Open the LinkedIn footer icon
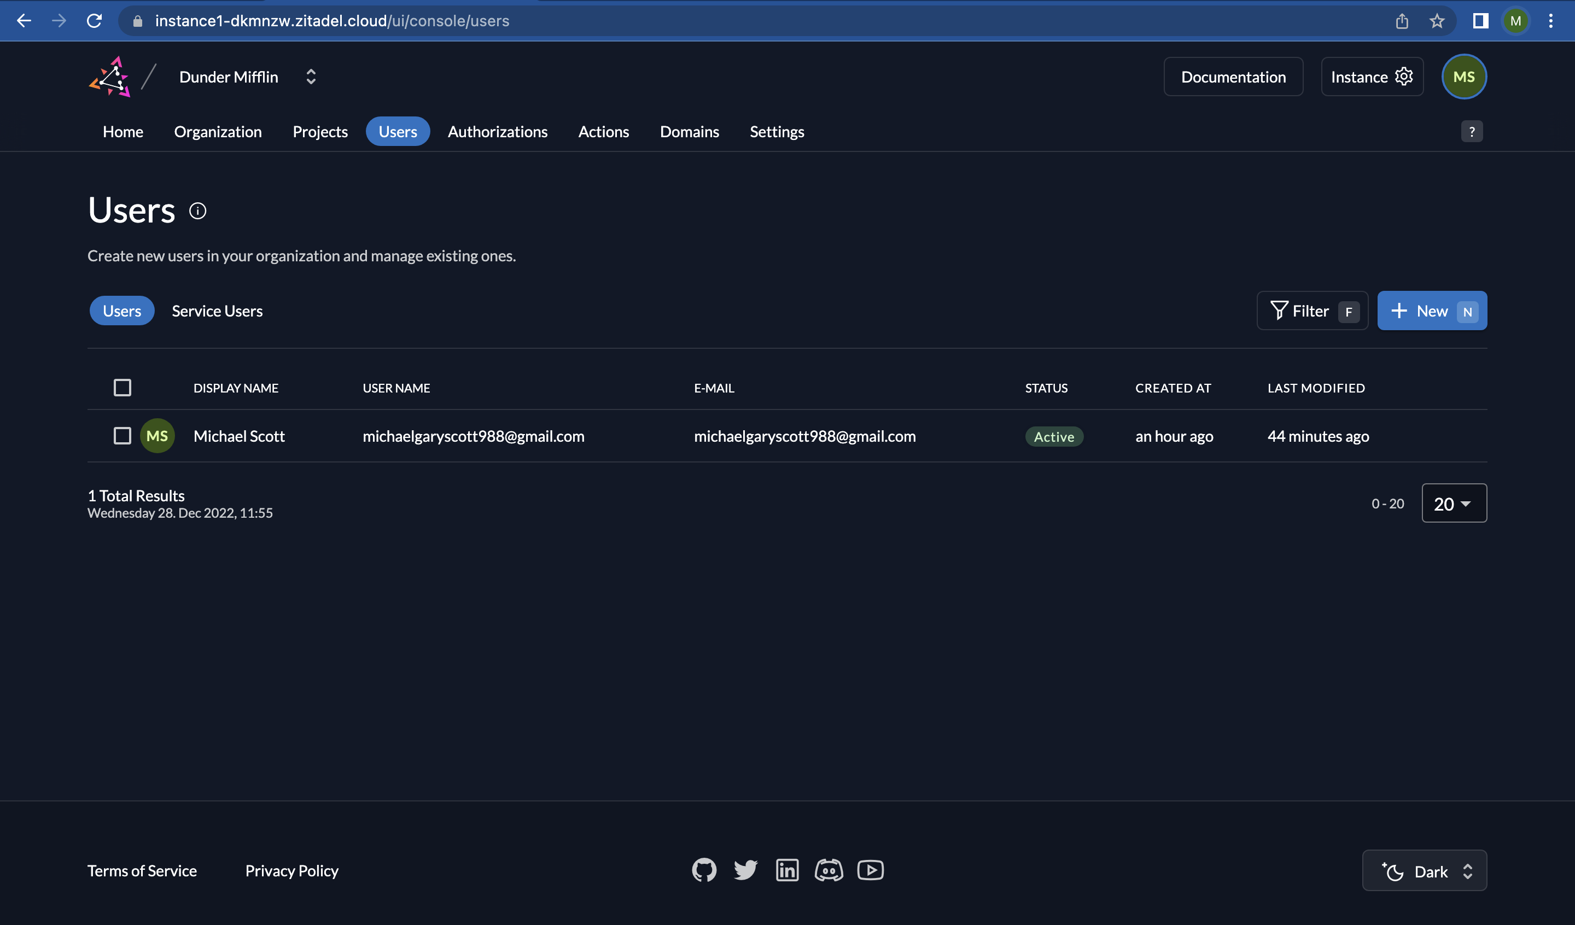Image resolution: width=1575 pixels, height=925 pixels. coord(787,870)
